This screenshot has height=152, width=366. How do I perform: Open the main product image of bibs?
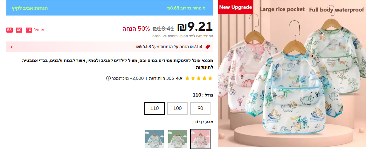pos(292,74)
